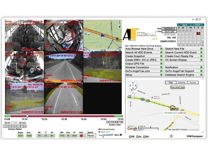The height and width of the screenshot is (156, 208).
Task: Select camera 7 in Camera Select
Action: tap(22, 126)
